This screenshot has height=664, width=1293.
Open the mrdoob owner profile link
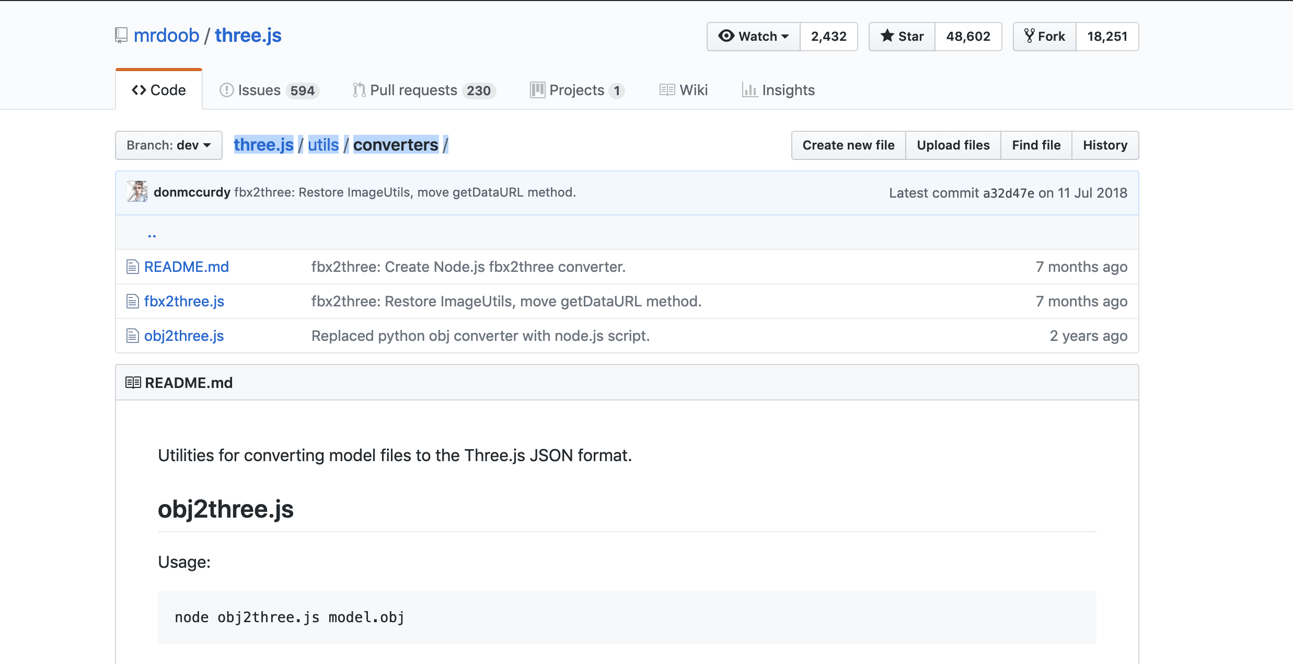click(166, 36)
